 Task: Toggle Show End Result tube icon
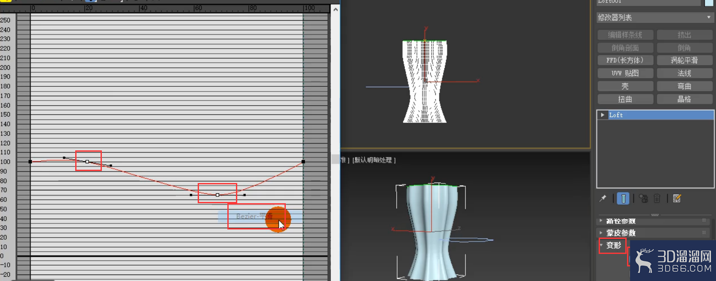click(x=623, y=198)
